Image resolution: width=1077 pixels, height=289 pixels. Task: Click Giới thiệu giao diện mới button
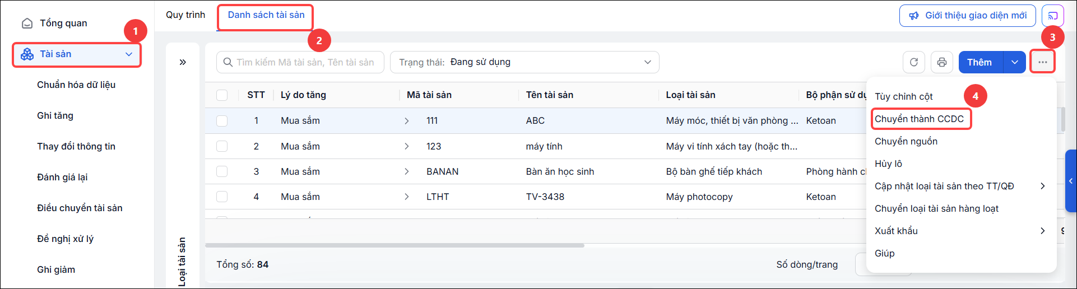(x=967, y=16)
